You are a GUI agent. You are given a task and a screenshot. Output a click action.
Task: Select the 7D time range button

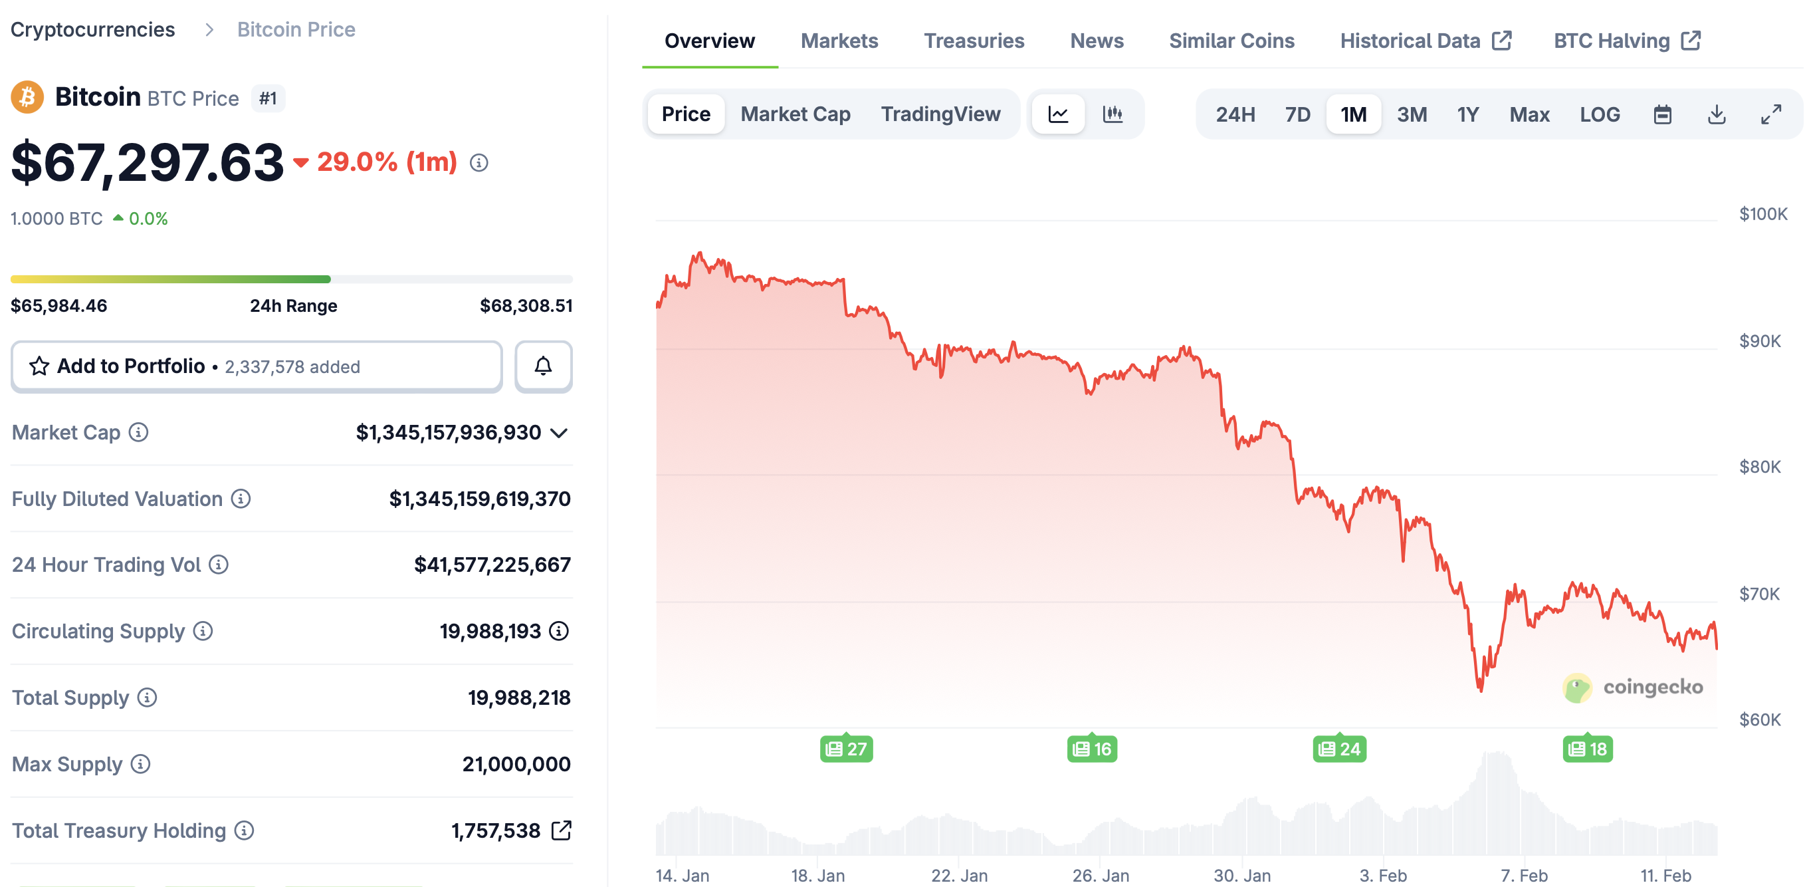click(1298, 114)
